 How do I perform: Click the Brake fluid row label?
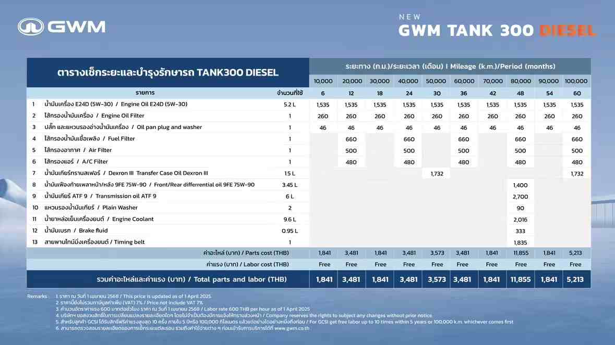point(76,231)
